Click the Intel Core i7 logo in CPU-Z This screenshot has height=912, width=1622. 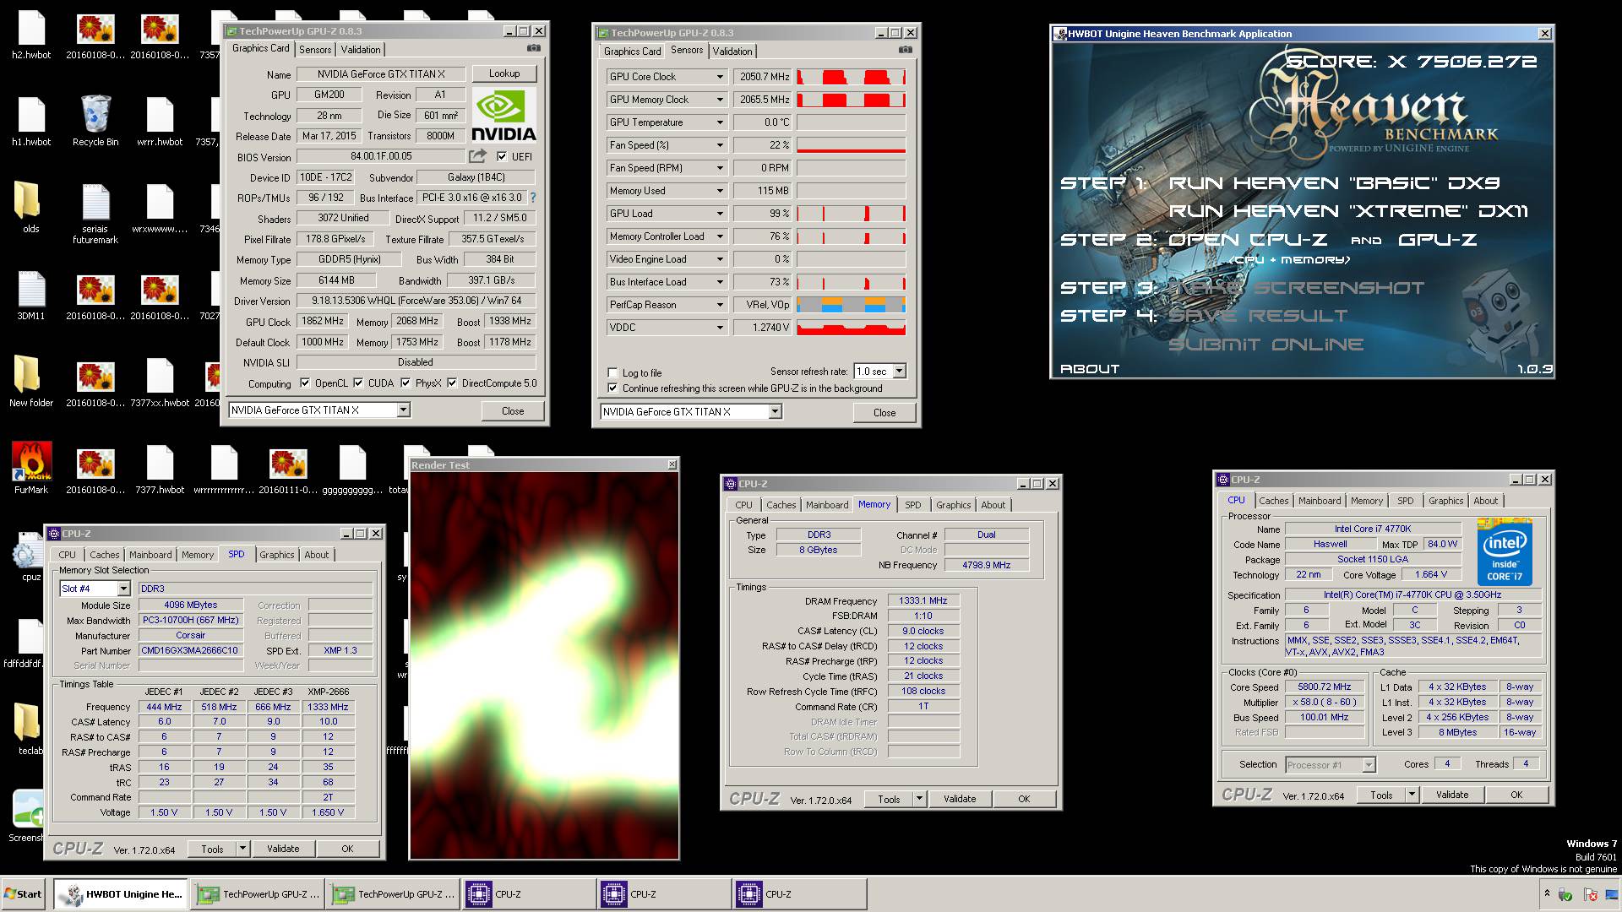pos(1505,552)
